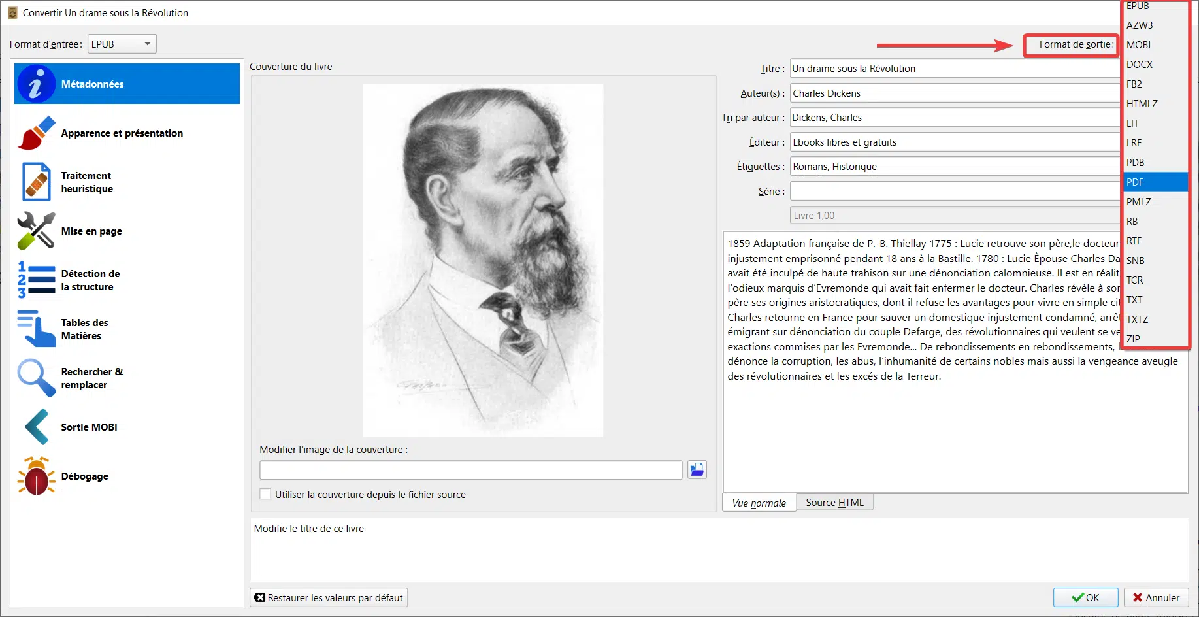
Task: Edit the Titre field
Action: (x=955, y=69)
